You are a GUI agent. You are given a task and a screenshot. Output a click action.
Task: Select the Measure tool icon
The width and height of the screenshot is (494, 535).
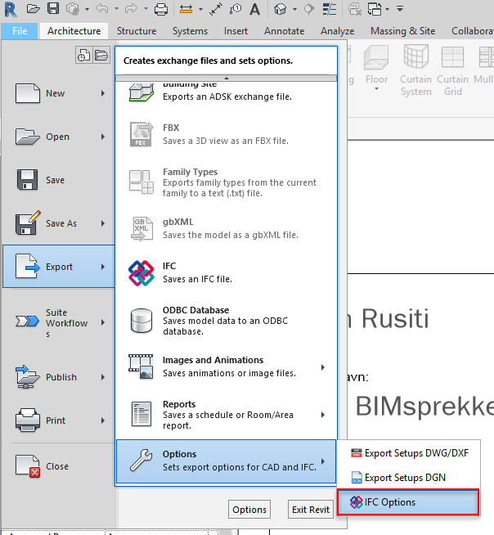186,9
